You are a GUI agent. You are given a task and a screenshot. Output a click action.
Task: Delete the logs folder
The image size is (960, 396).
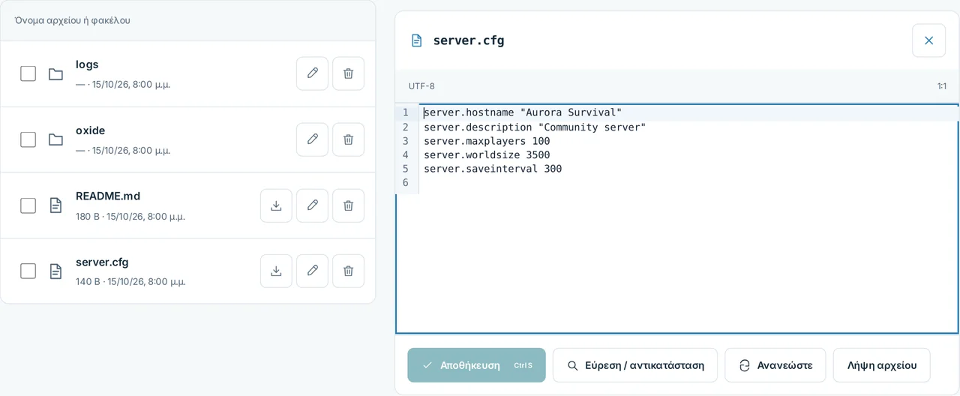click(x=348, y=73)
